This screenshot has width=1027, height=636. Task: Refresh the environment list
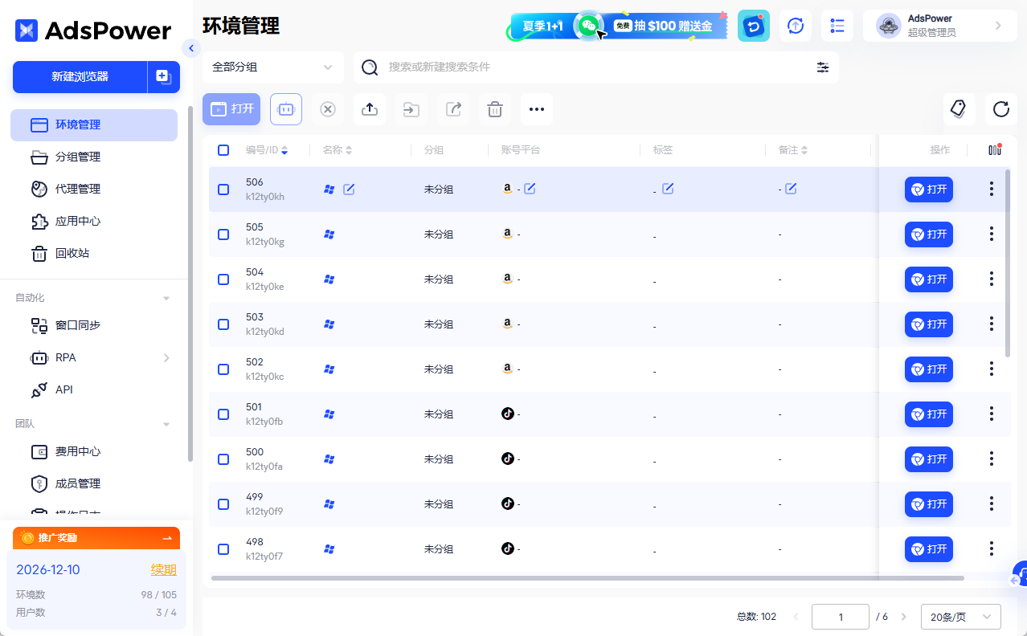(1000, 109)
